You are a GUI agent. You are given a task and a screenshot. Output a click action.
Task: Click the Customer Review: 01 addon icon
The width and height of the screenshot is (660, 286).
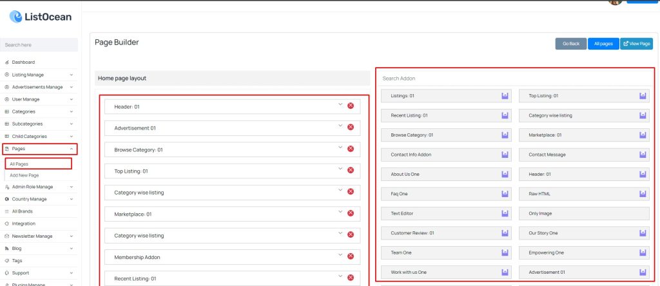point(505,233)
